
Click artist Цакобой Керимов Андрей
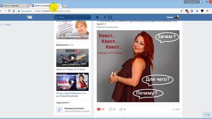[x=77, y=111]
